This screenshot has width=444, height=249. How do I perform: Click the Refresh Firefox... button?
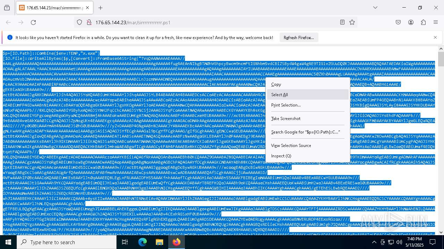(299, 38)
